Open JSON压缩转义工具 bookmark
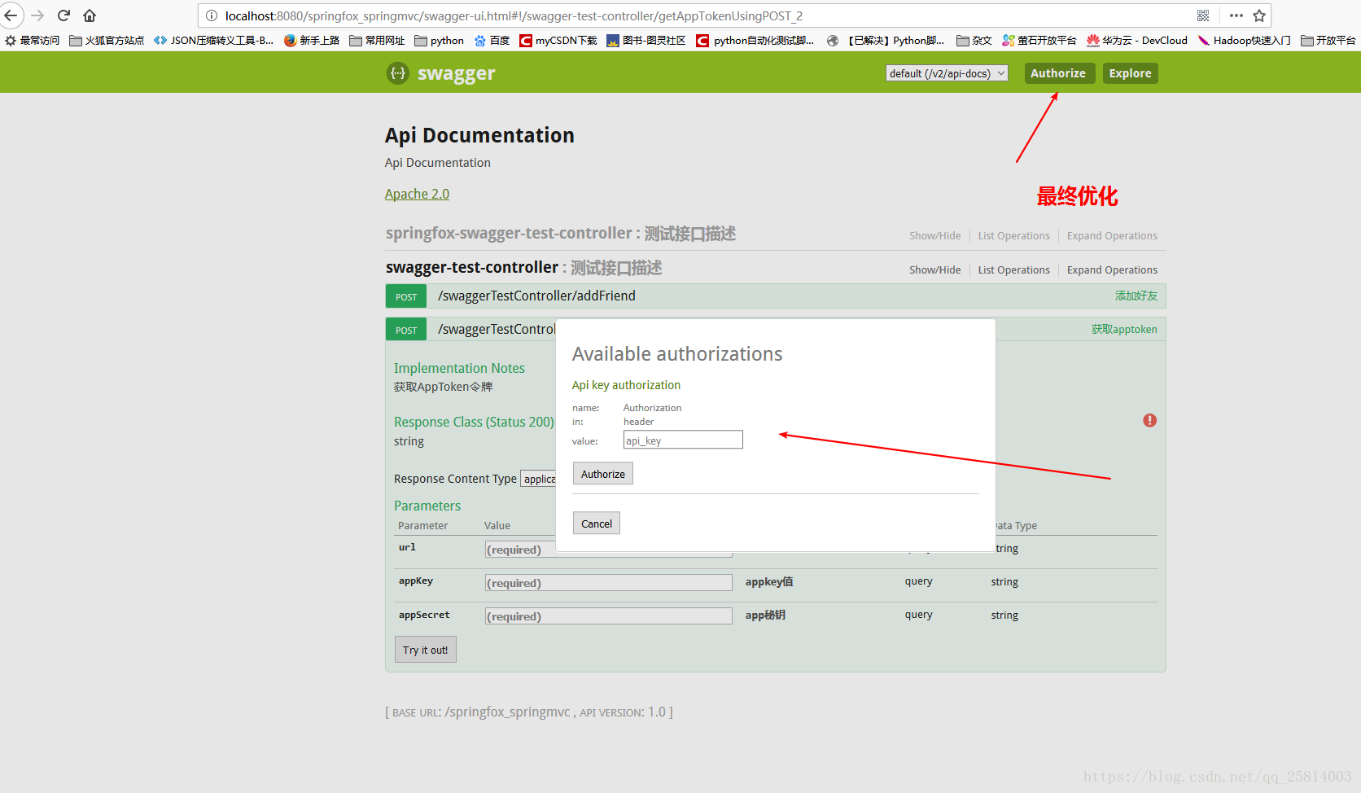Image resolution: width=1361 pixels, height=793 pixels. (x=213, y=40)
